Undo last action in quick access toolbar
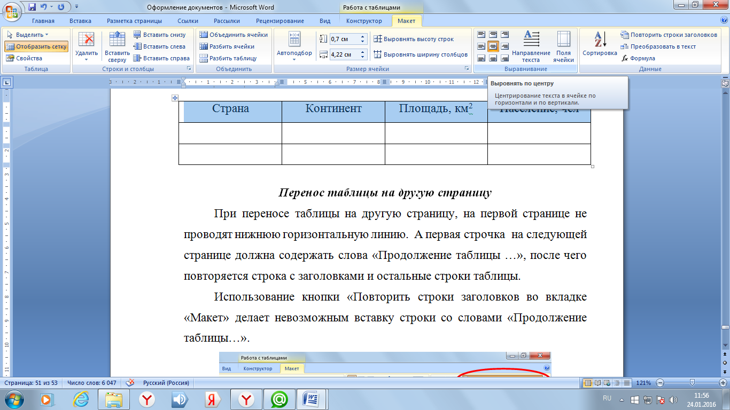Screen dimensions: 730x410 43,7
